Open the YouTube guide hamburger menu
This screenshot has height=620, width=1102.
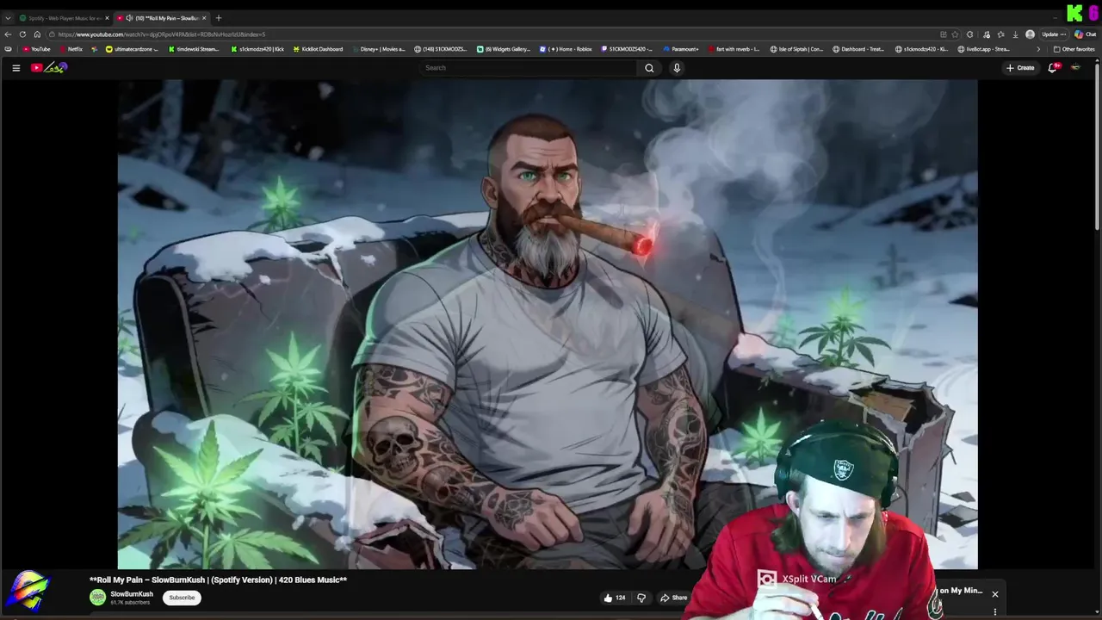pos(15,68)
